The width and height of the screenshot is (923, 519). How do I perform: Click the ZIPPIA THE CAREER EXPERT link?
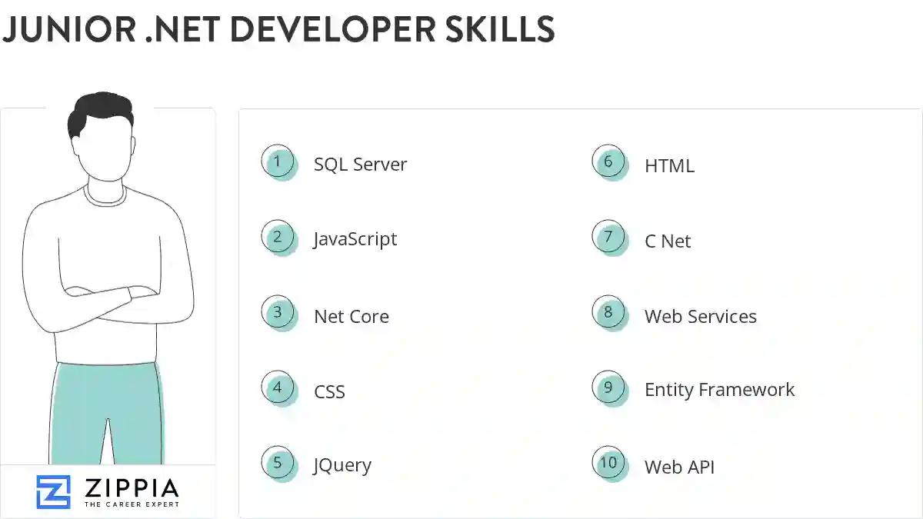point(131,492)
